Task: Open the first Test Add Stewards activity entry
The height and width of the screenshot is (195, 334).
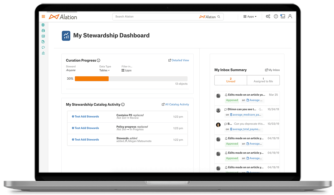Action: (86, 116)
